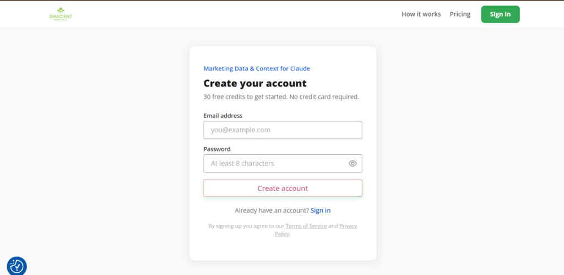Submit the Create account button
Image resolution: width=564 pixels, height=275 pixels.
(283, 188)
